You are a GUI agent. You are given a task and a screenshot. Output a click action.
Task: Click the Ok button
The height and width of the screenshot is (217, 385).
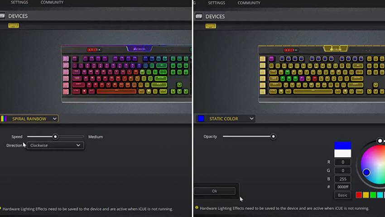pos(214,191)
